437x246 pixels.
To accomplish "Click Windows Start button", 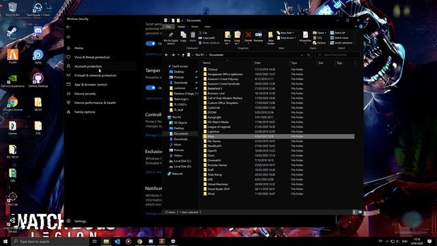I will [5, 241].
